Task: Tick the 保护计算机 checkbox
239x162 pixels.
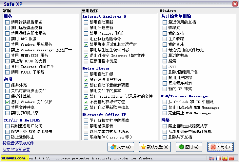Action: [7, 96]
